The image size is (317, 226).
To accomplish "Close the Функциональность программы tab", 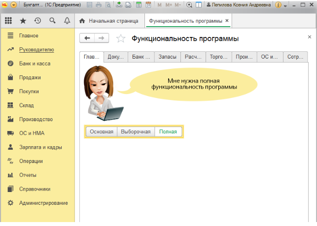I will [x=227, y=21].
